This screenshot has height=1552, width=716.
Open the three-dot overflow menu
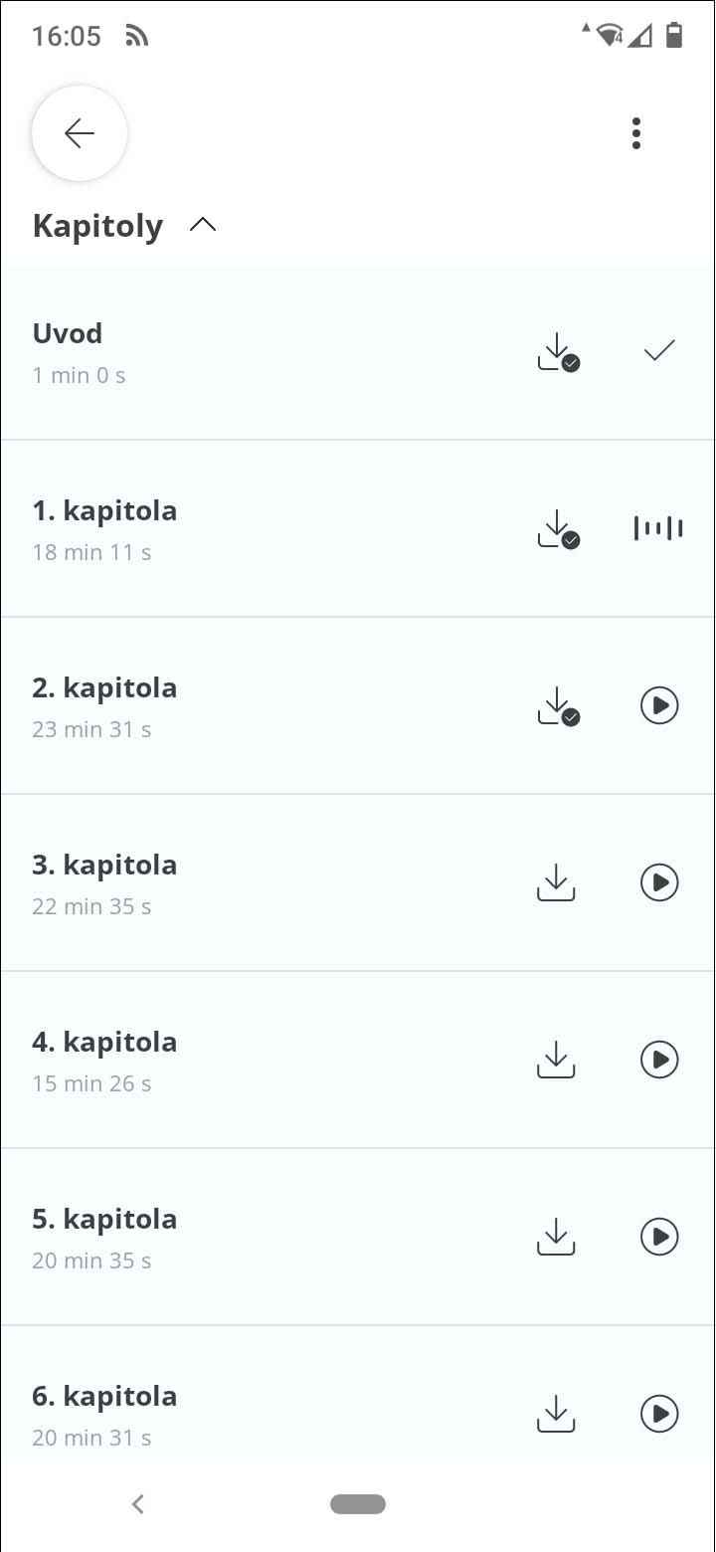click(636, 133)
